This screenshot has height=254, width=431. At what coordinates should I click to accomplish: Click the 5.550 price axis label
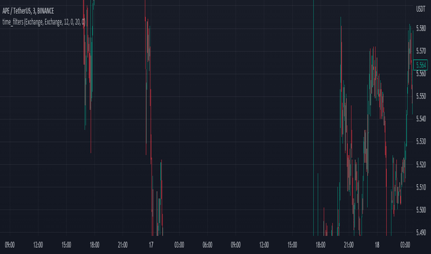point(421,96)
